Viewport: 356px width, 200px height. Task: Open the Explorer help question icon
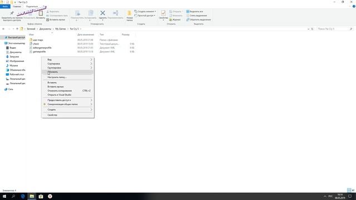354,6
